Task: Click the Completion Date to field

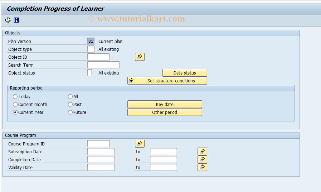Action: point(164,159)
